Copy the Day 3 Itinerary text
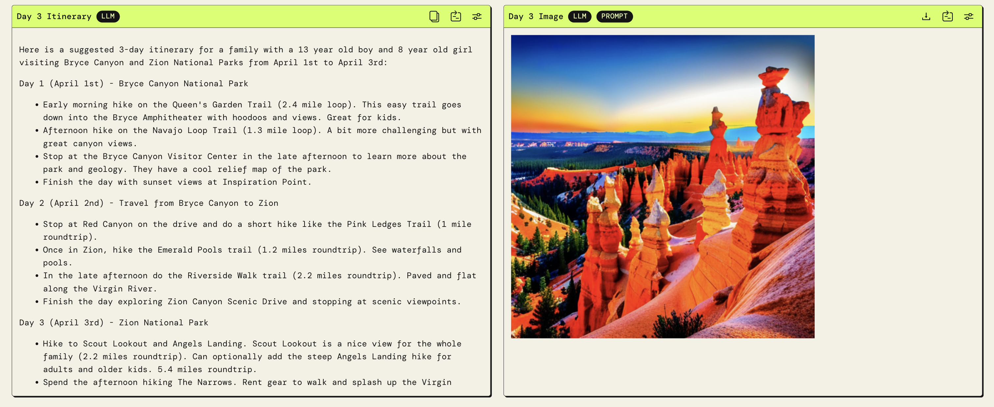 pos(434,16)
